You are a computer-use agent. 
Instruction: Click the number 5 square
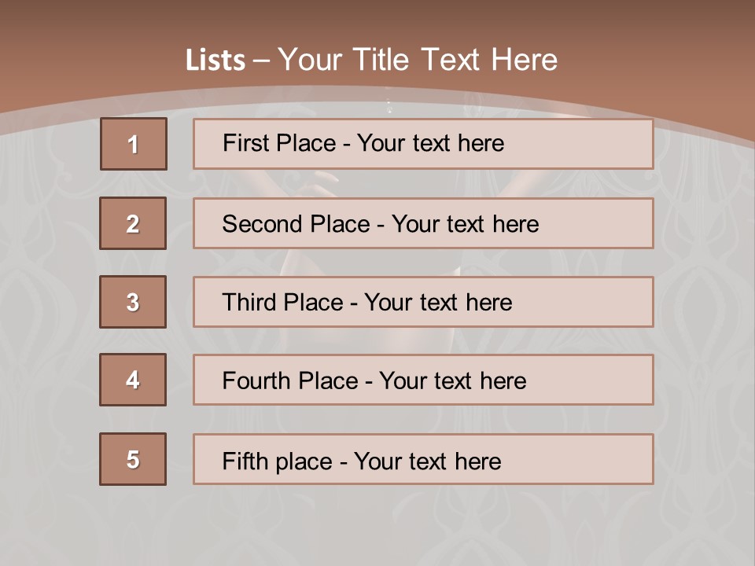133,459
